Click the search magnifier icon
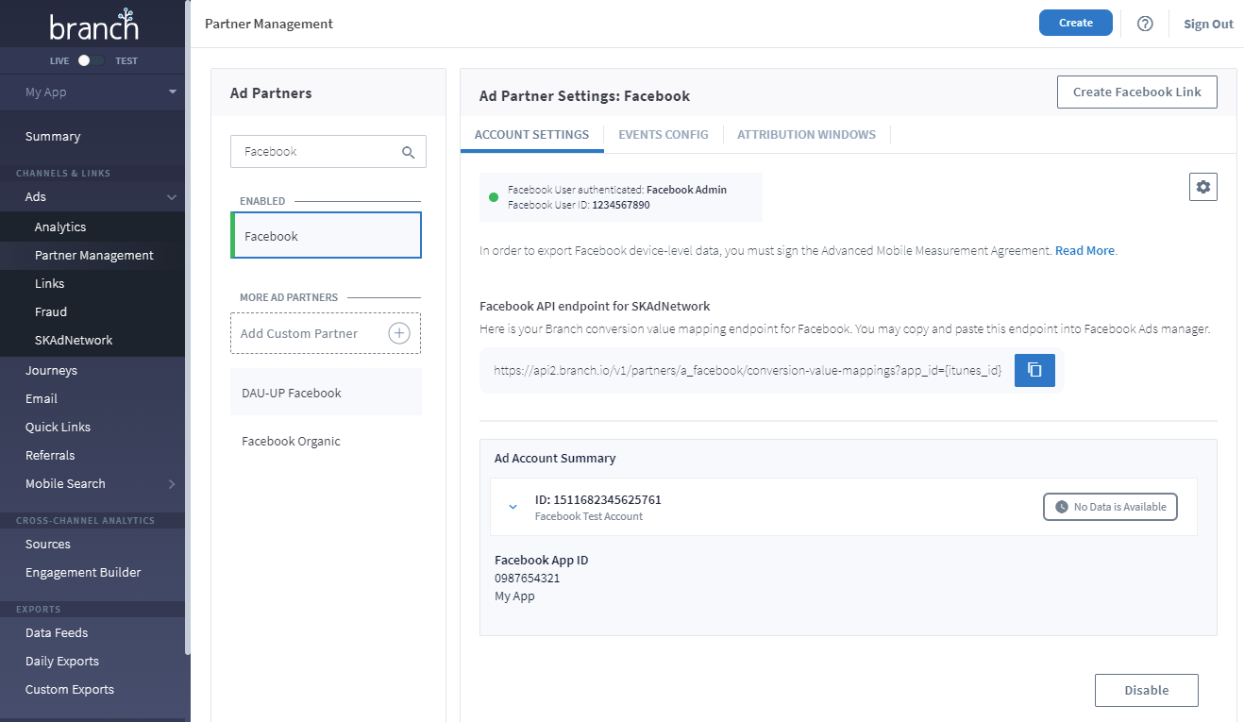 click(409, 152)
